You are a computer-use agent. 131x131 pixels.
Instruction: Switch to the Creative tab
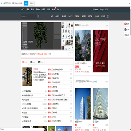(x=32, y=62)
